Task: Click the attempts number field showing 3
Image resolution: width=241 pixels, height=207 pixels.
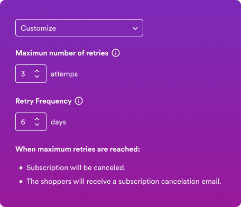Action: click(31, 73)
